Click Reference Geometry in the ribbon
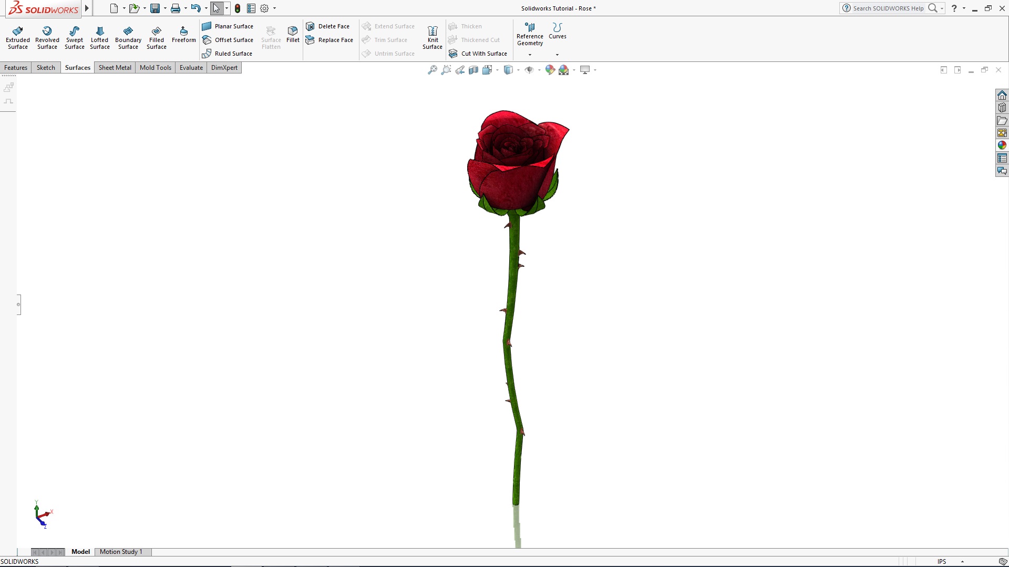 coord(530,36)
